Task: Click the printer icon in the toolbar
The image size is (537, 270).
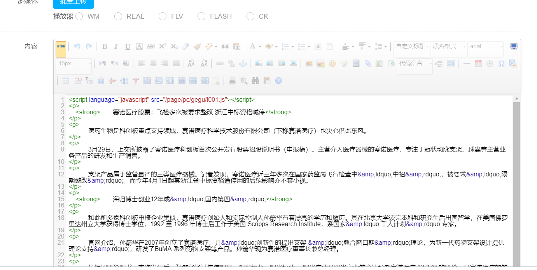Action: [x=232, y=81]
